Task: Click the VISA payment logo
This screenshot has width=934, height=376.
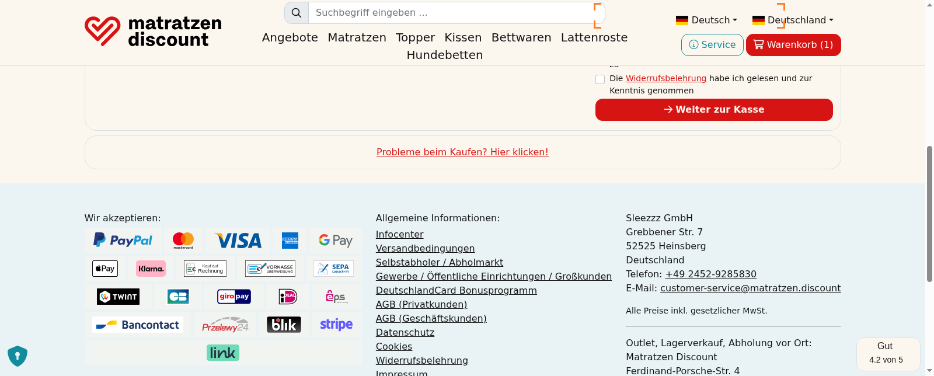Action: tap(239, 241)
